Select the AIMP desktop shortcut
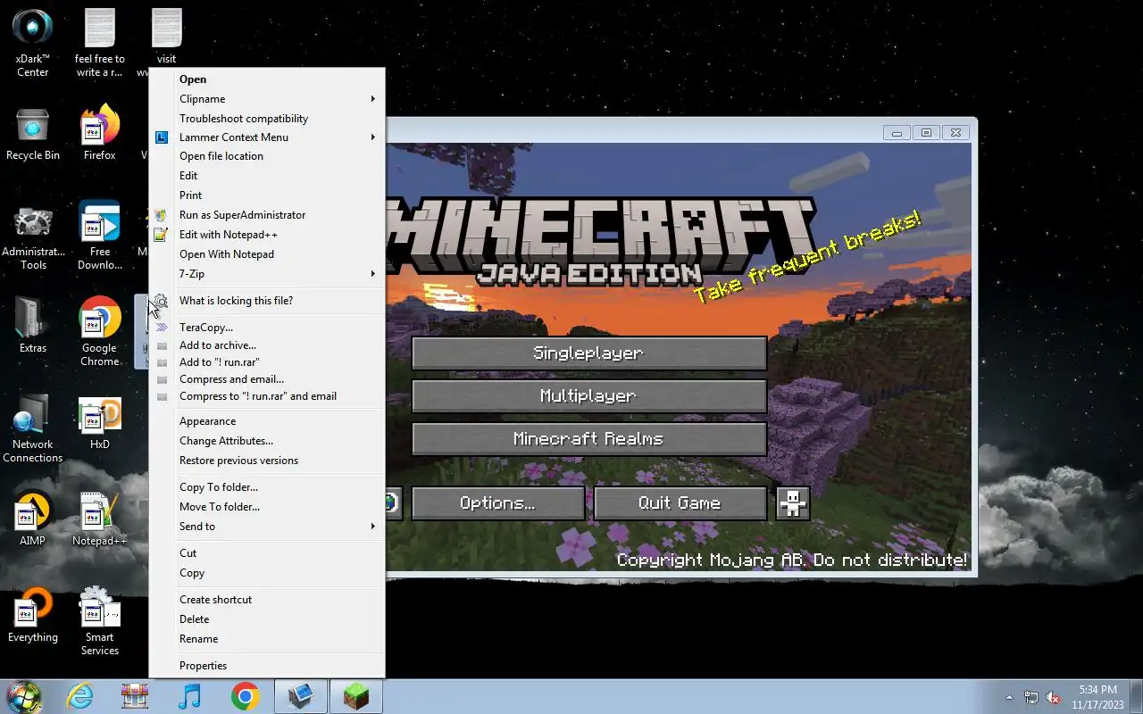The height and width of the screenshot is (714, 1143). click(x=33, y=519)
